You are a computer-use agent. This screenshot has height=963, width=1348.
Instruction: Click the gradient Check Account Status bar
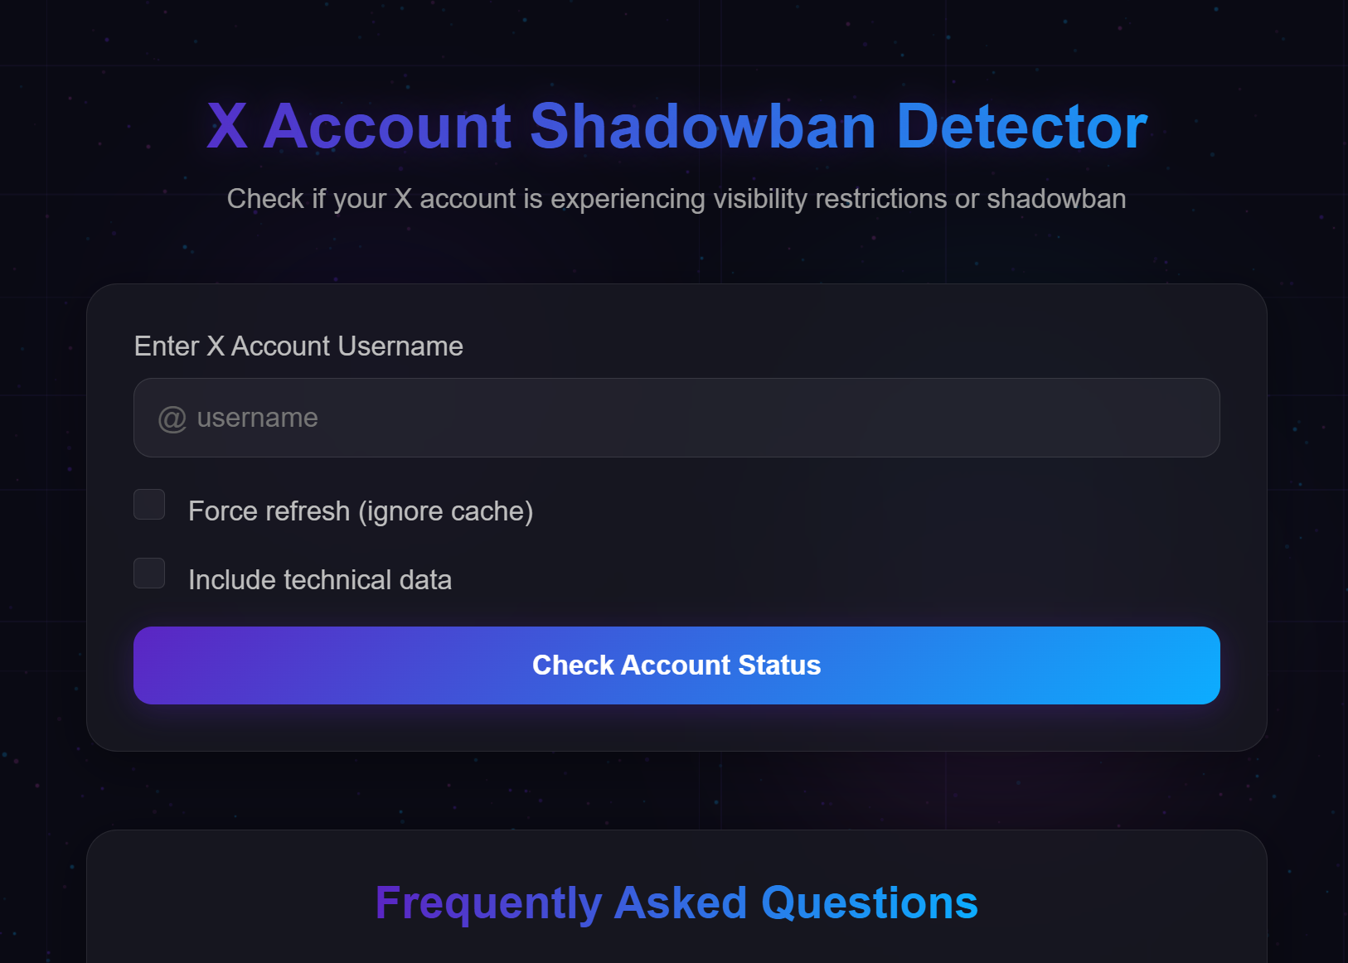pos(676,665)
